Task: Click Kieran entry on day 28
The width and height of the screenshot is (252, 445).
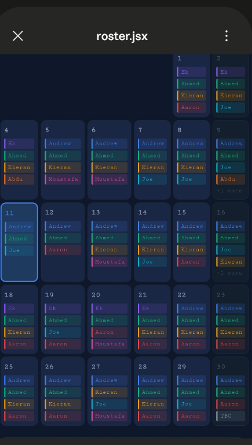Action: (152, 404)
